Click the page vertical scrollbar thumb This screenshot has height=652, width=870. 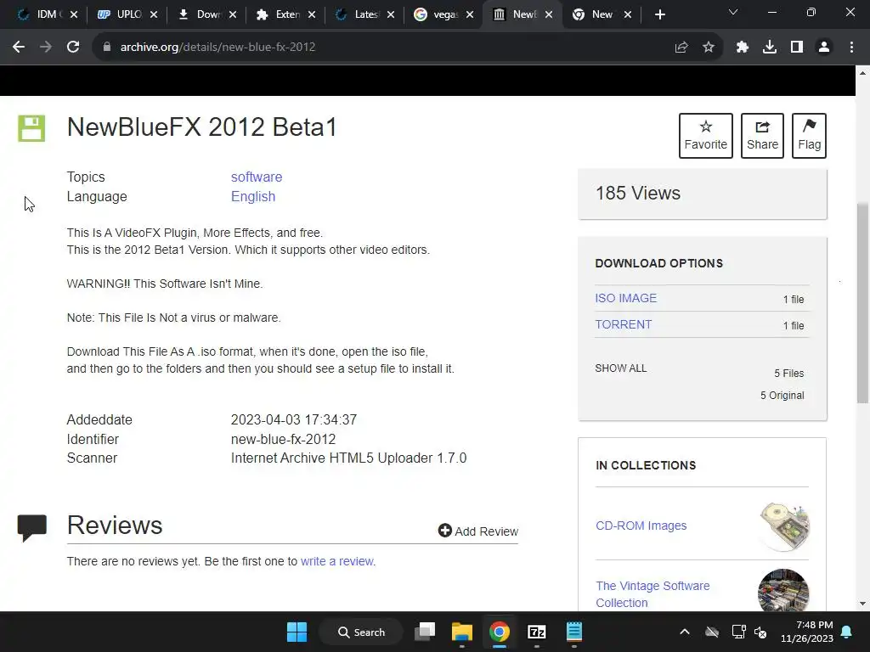pyautogui.click(x=863, y=303)
